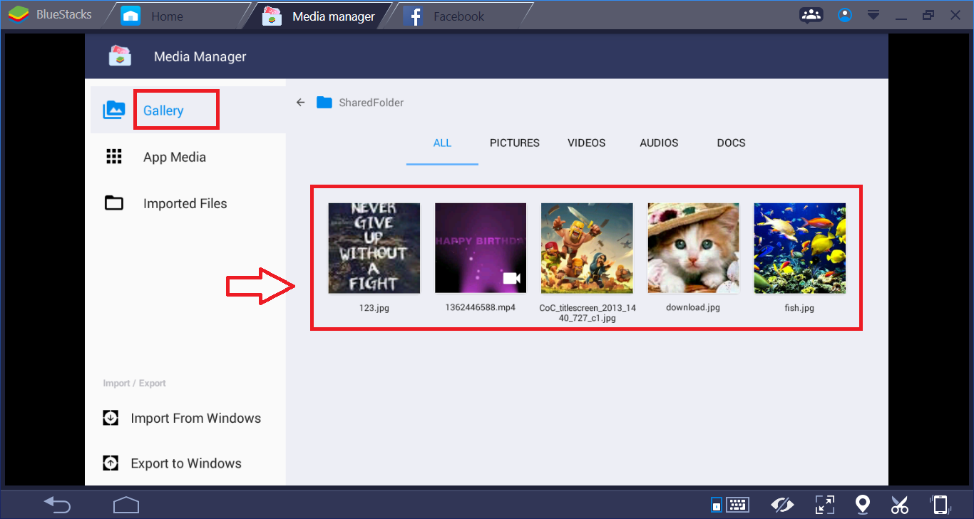The height and width of the screenshot is (519, 974).
Task: Select the ALL filter tab
Action: 442,143
